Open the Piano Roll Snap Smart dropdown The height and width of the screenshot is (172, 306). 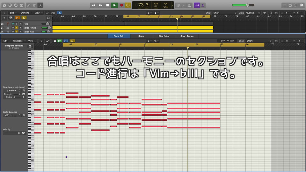click(259, 41)
